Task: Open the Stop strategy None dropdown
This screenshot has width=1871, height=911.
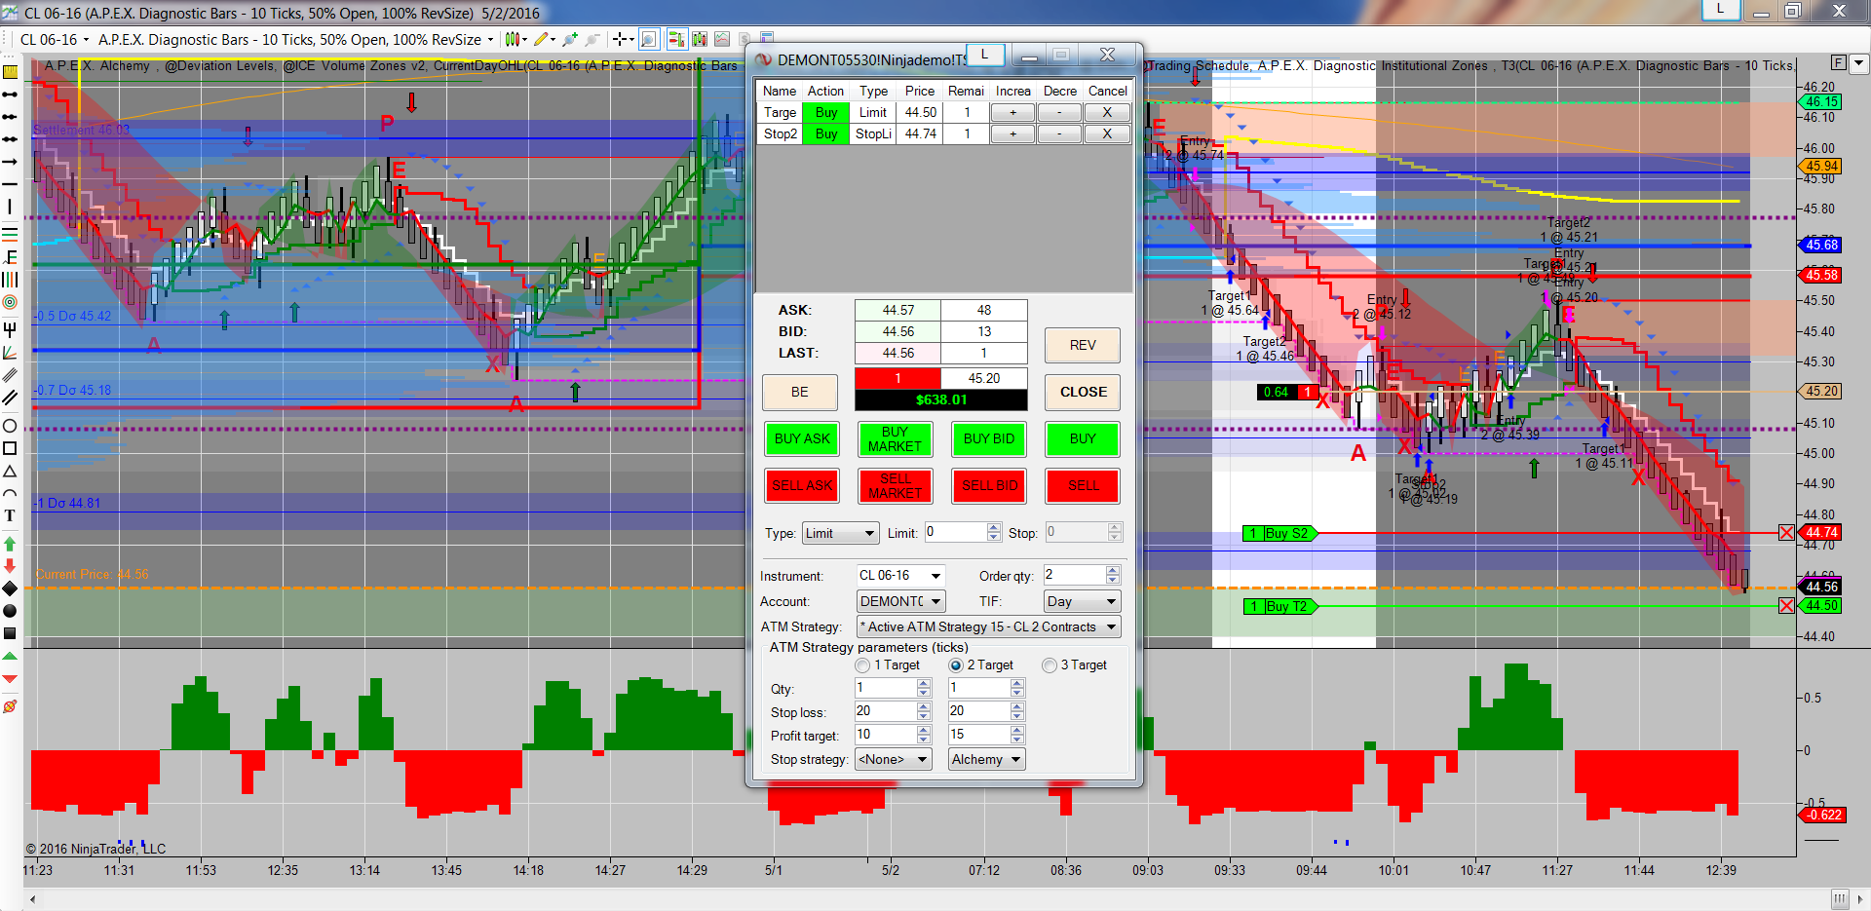Action: [x=894, y=759]
